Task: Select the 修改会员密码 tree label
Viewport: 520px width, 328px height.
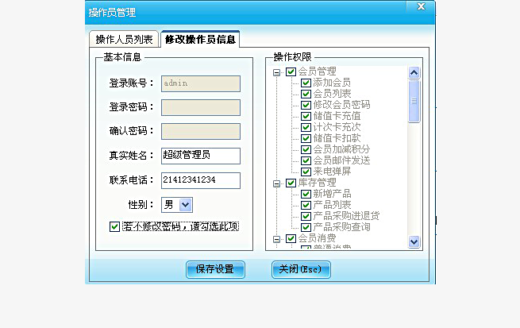Action: click(x=341, y=105)
